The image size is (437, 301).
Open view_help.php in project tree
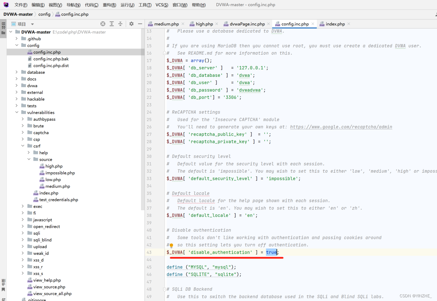coord(47,280)
